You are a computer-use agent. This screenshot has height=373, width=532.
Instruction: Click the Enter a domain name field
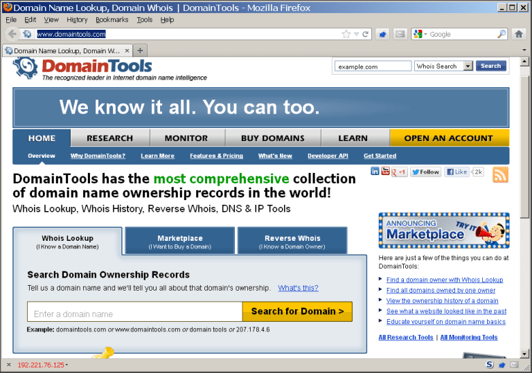click(134, 311)
